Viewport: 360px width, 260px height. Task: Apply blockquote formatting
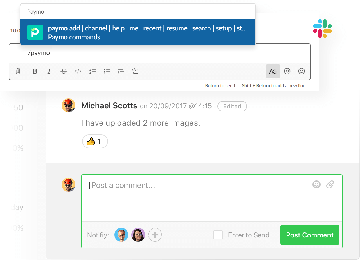click(121, 71)
